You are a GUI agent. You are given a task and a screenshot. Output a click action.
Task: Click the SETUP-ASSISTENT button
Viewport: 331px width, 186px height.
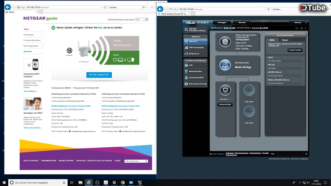click(99, 75)
